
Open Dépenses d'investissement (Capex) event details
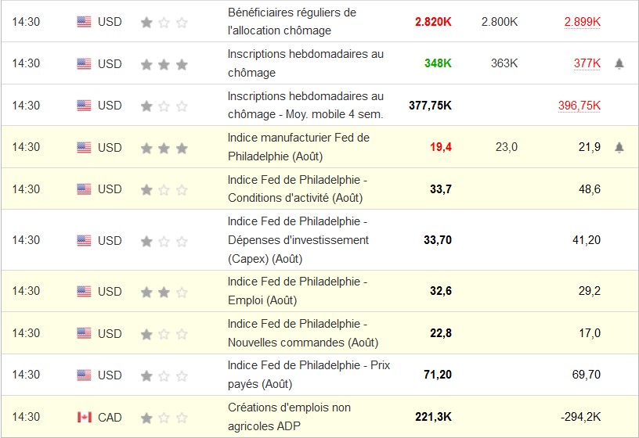point(298,240)
